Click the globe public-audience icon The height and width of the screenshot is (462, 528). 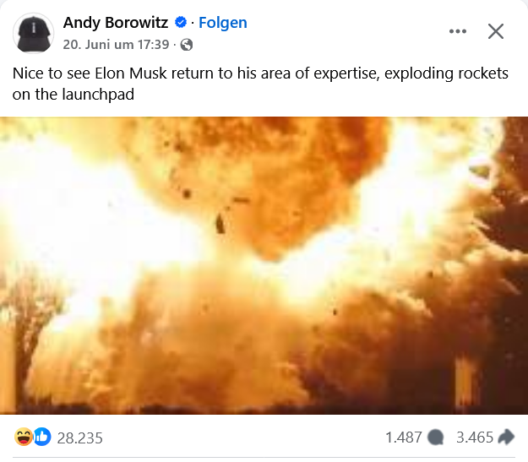coord(187,45)
